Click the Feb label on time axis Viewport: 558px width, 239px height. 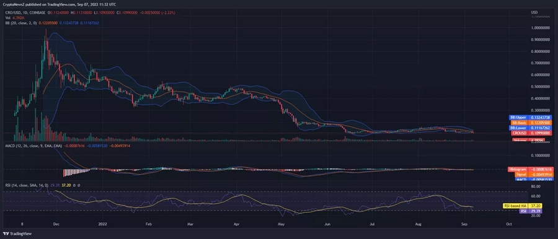(149, 225)
